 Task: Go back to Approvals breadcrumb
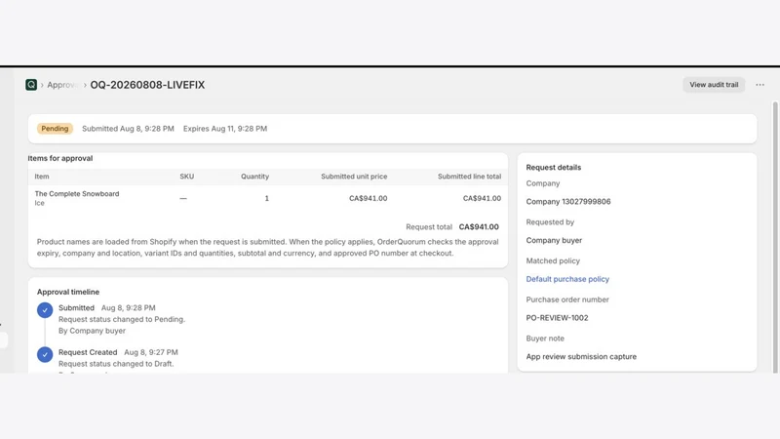(62, 85)
